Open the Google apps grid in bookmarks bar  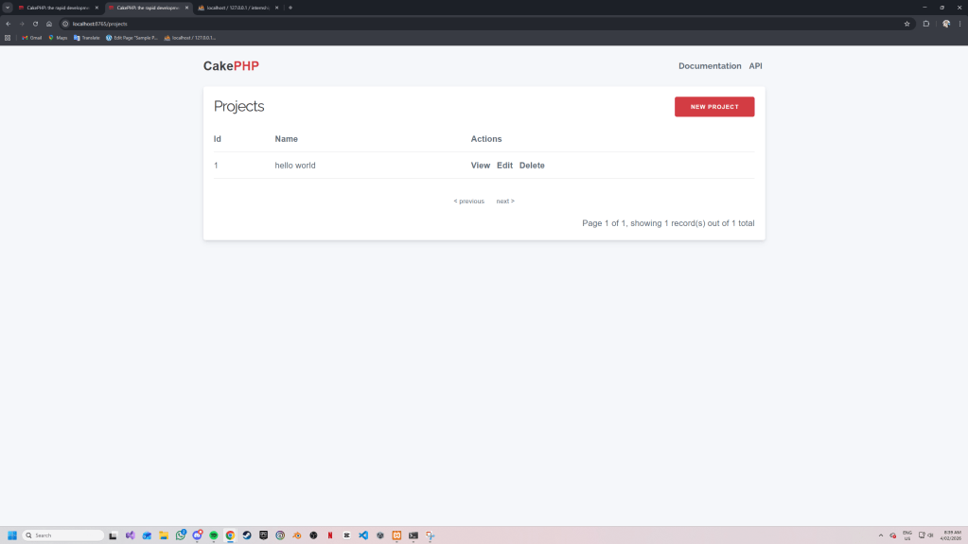click(x=9, y=38)
